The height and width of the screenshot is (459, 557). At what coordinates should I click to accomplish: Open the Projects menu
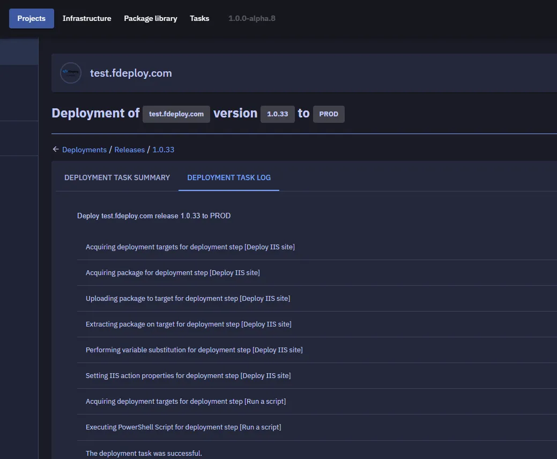[32, 18]
